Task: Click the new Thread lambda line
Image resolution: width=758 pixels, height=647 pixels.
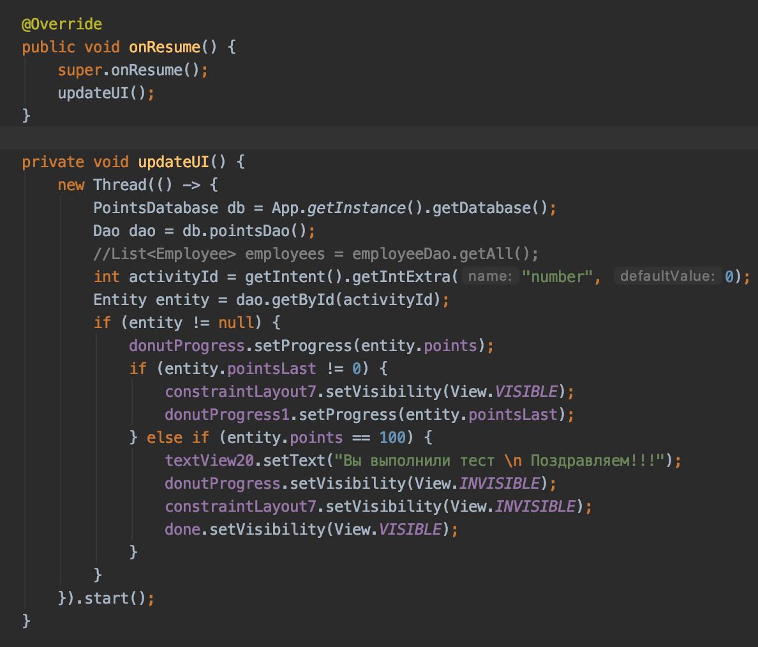Action: [138, 184]
